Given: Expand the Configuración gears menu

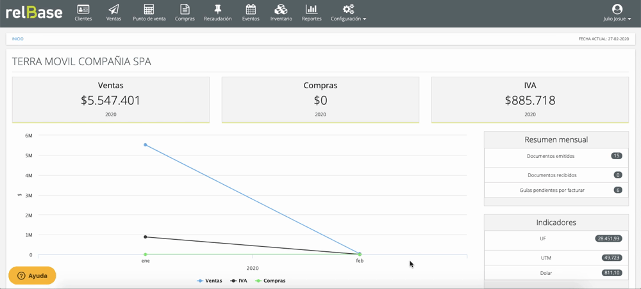Looking at the screenshot, I should point(348,13).
